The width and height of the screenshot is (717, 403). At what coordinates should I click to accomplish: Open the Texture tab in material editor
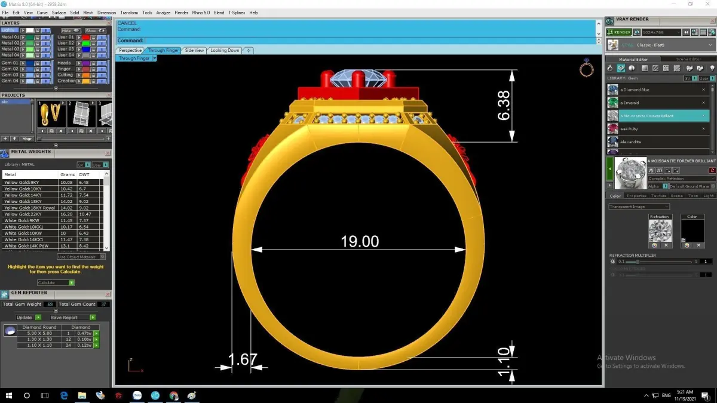[659, 196]
